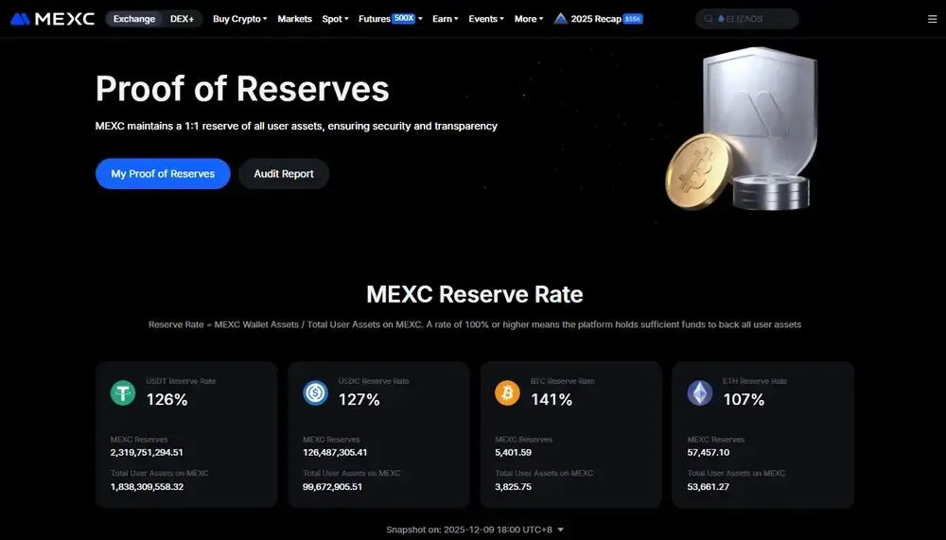Click the My Proof of Reserves button
This screenshot has width=946, height=540.
tap(163, 174)
